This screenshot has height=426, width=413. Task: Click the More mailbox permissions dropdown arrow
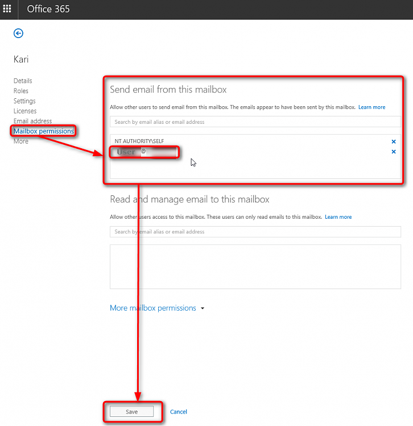point(203,308)
